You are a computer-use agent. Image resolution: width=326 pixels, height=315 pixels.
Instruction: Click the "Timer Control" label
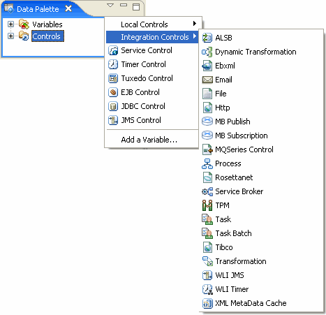(143, 64)
